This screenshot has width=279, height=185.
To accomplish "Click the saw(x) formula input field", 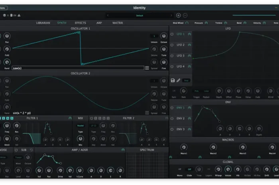I will [78, 68].
